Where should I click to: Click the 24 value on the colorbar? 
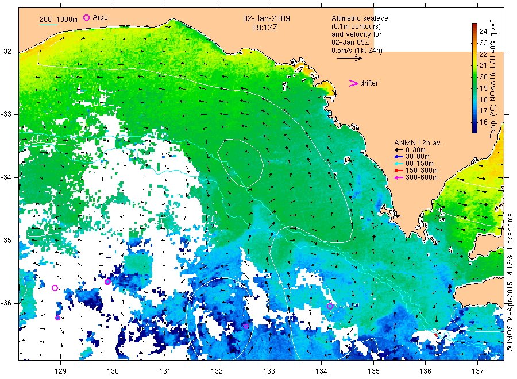coord(483,32)
